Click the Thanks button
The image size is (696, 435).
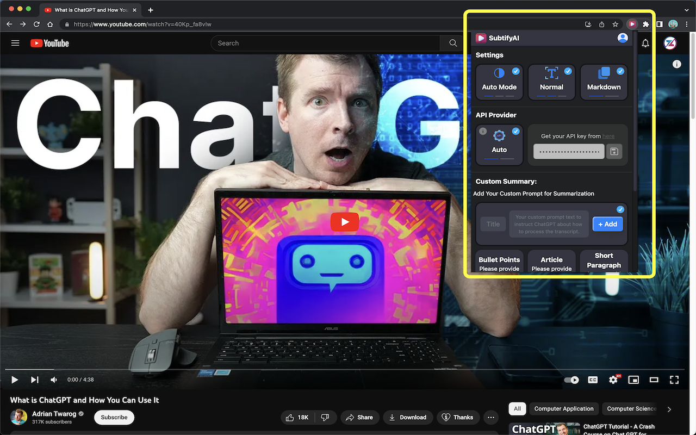(458, 417)
